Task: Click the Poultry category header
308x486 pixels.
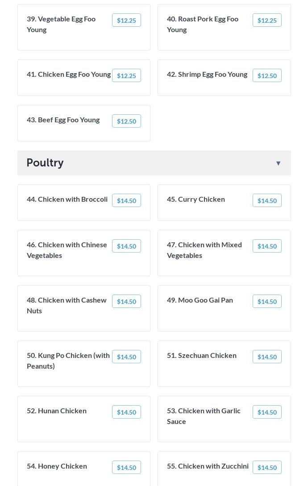Action: tap(45, 162)
